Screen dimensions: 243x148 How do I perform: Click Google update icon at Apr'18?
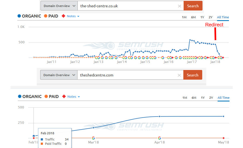(160, 138)
